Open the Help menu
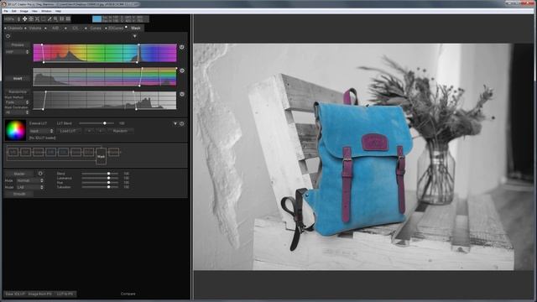The image size is (537, 302). pyautogui.click(x=58, y=11)
